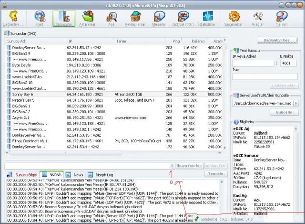305x224 pixels.
Task: Sort by the Azami column header
Action: tap(214, 41)
